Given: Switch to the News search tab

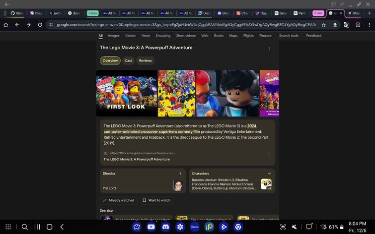Looking at the screenshot, I should pos(146,36).
